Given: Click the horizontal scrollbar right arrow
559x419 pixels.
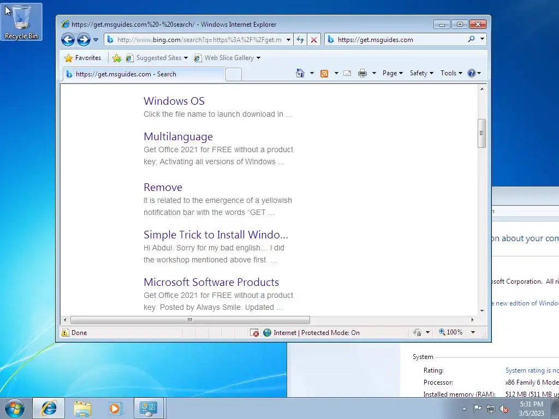Looking at the screenshot, I should click(472, 320).
